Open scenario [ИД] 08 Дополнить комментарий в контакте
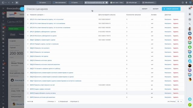This screenshot has height=108, width=193. pyautogui.click(x=52, y=73)
